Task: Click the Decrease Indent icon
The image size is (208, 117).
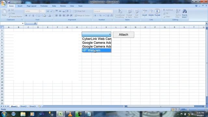Action: point(68,16)
